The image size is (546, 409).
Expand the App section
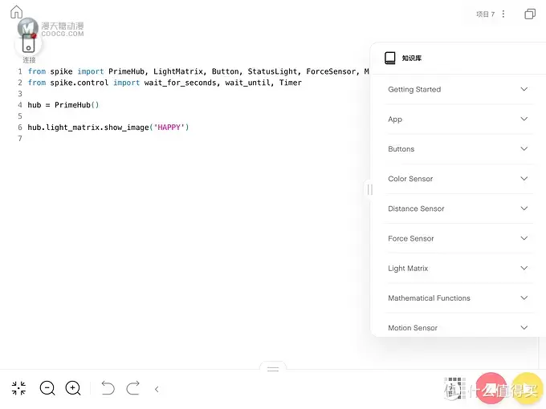pos(458,119)
